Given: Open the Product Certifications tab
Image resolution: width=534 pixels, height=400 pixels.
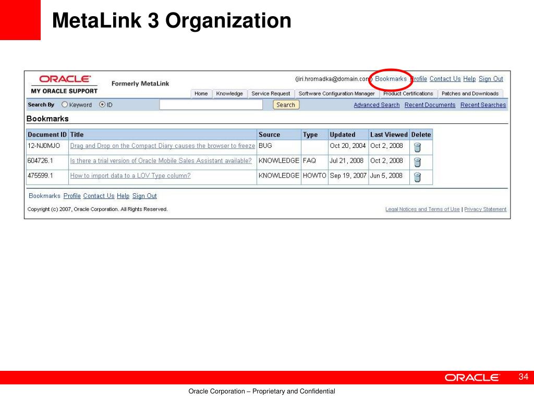Looking at the screenshot, I should pyautogui.click(x=408, y=94).
